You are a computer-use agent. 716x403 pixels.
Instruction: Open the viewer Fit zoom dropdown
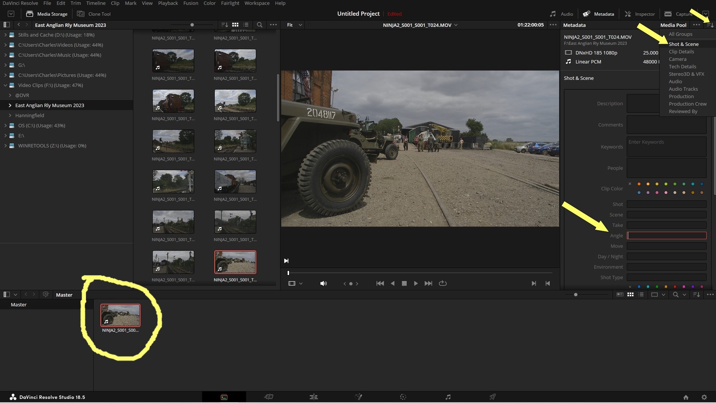pyautogui.click(x=294, y=25)
